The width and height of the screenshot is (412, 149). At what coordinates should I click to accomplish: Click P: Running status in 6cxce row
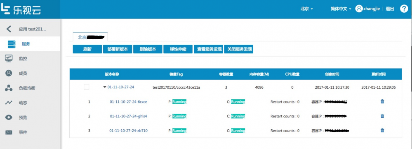177,102
